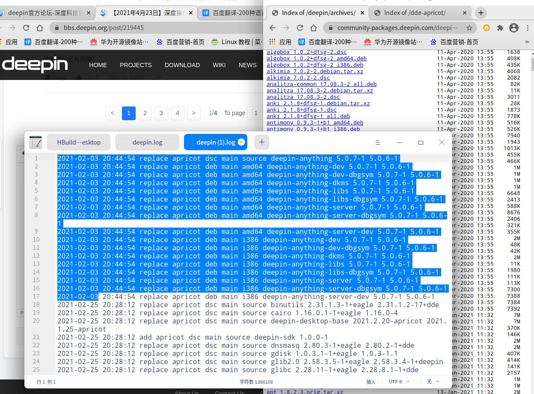Image resolution: width=534 pixels, height=394 pixels.
Task: Click 字符数 1368108 in editor status bar
Action: 256,382
